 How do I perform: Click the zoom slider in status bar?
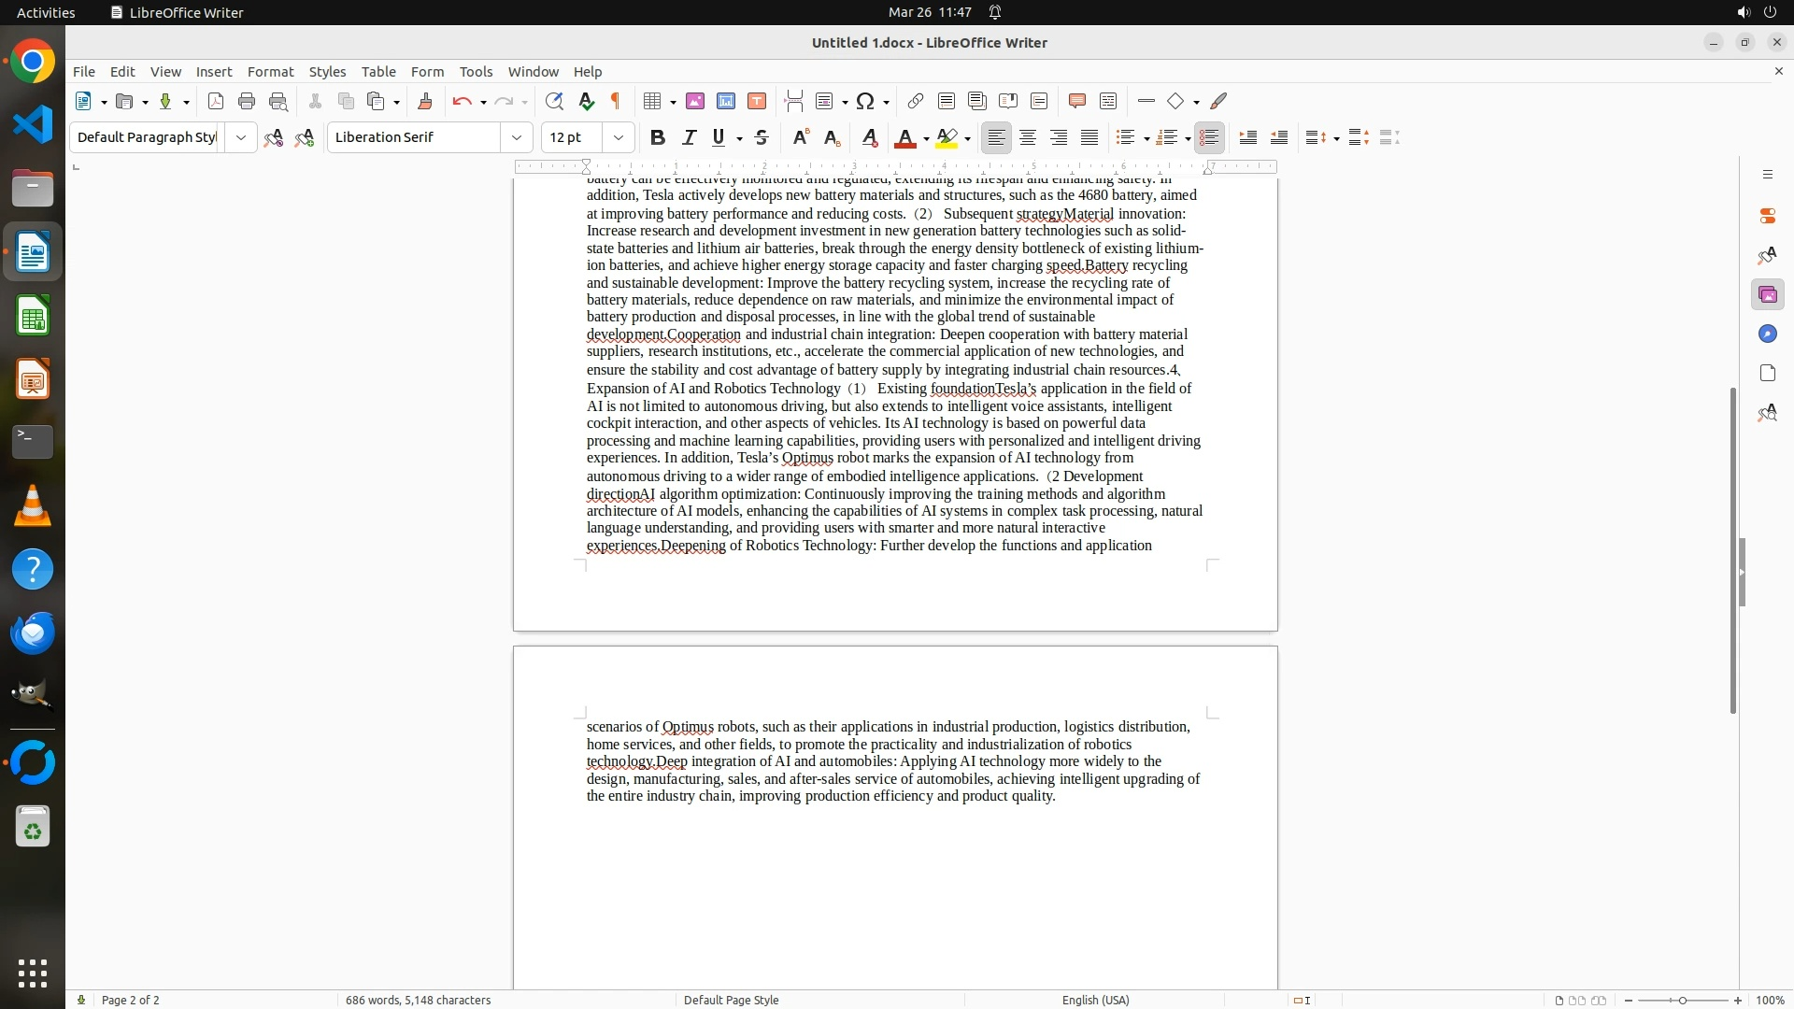(1683, 1000)
